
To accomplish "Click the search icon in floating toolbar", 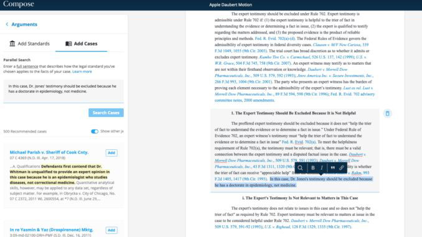I will 300,168.
